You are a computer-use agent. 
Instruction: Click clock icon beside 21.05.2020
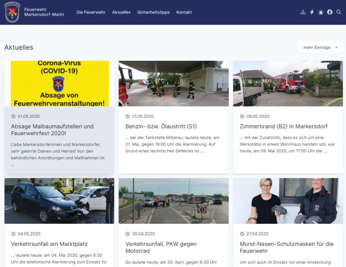(128, 116)
